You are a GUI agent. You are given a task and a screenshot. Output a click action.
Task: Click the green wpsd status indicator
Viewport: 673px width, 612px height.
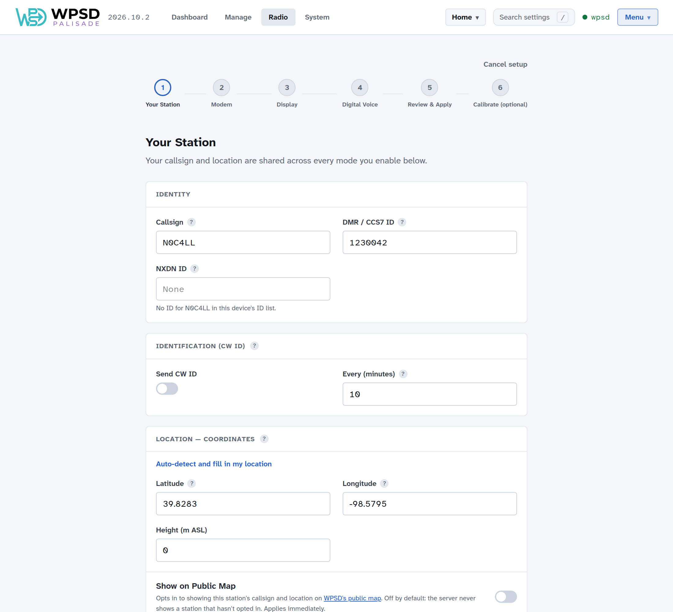(x=585, y=17)
